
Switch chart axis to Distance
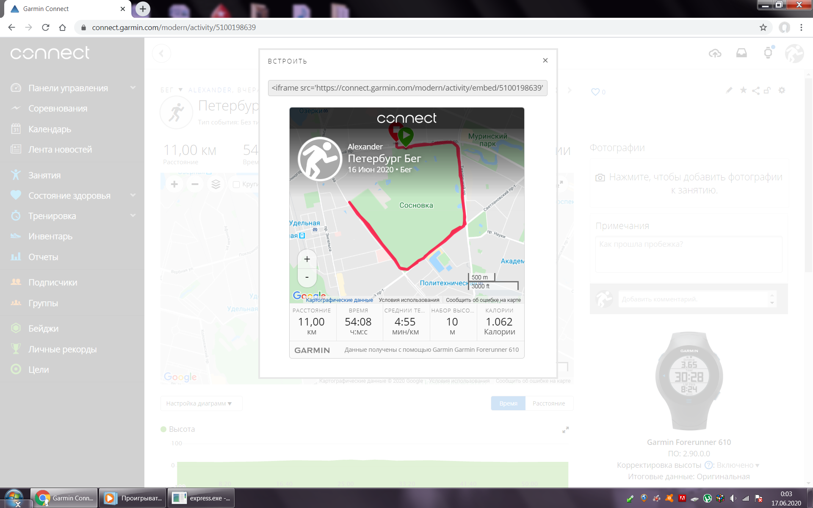click(549, 403)
